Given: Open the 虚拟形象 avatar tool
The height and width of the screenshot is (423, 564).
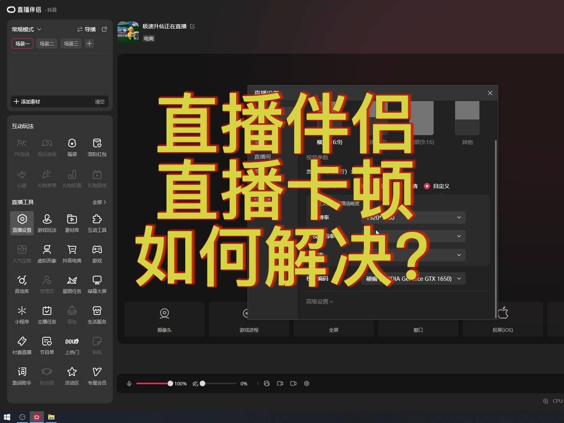Looking at the screenshot, I should click(47, 254).
